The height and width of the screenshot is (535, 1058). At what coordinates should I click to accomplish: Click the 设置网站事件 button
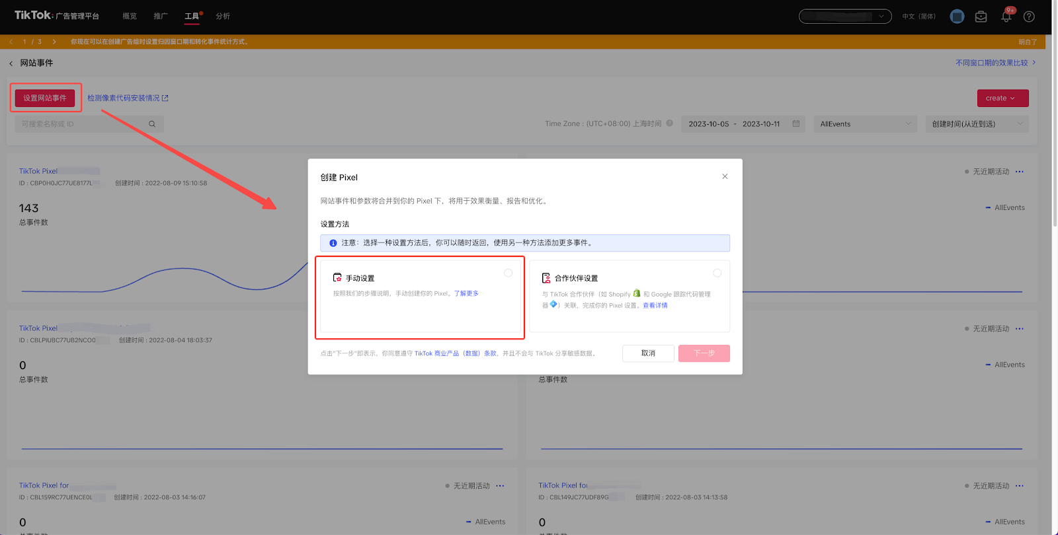45,98
